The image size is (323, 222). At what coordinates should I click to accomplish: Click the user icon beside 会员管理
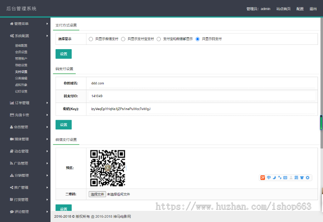tap(11, 127)
